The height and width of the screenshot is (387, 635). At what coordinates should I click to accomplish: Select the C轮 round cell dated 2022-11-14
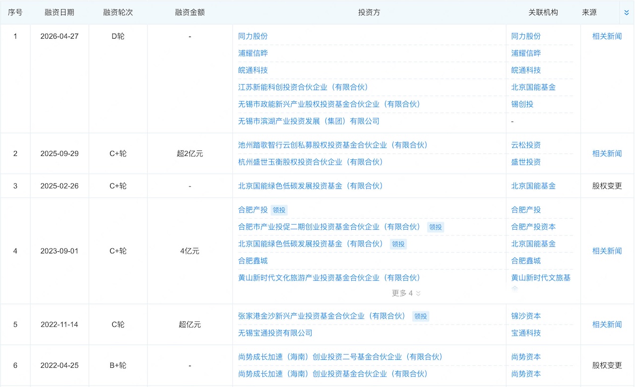(118, 325)
